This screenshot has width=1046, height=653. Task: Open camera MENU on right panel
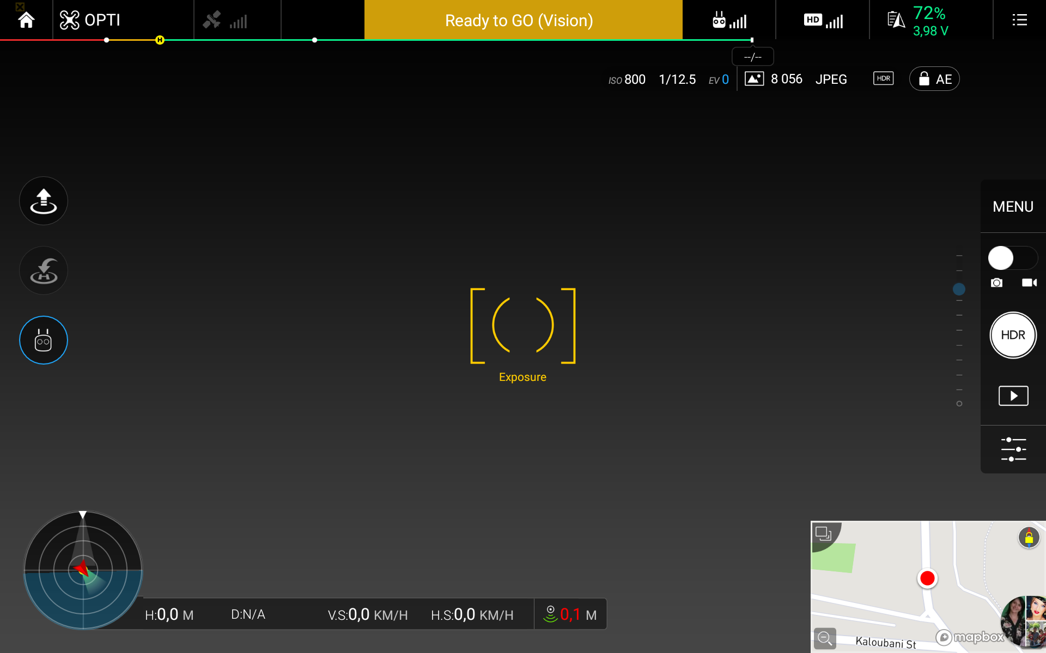coord(1013,207)
